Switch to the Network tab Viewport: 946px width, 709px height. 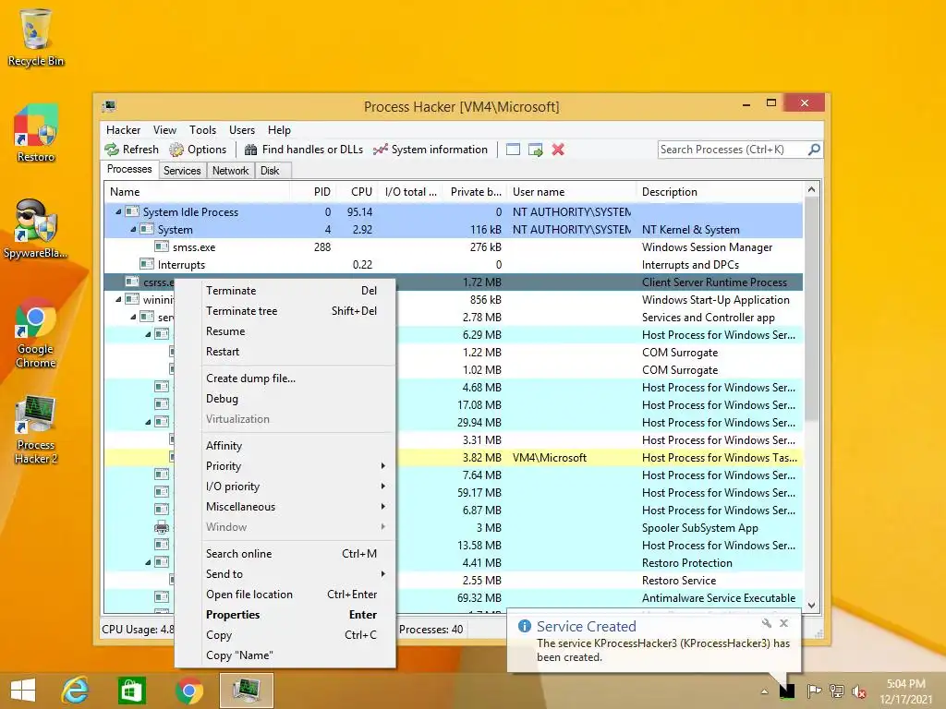click(230, 171)
